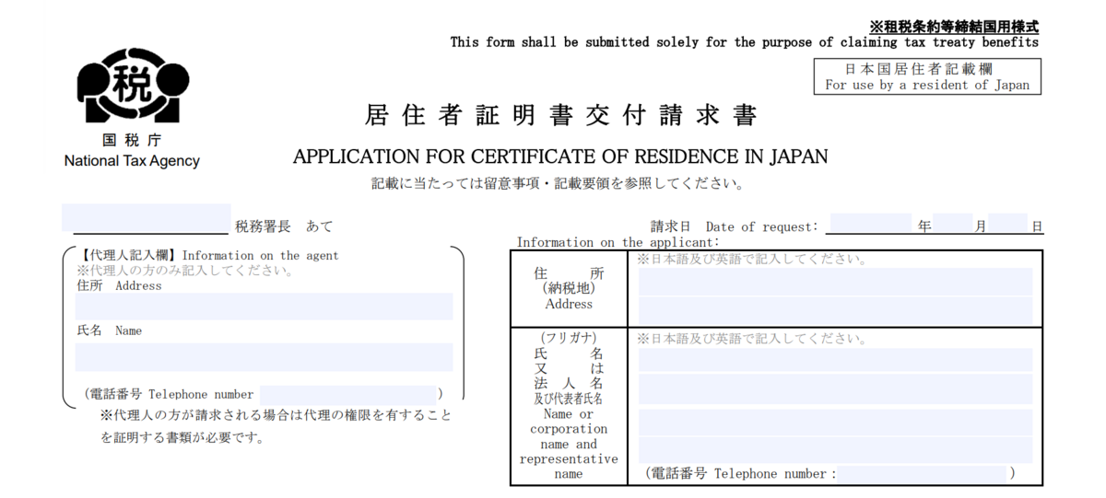Image resolution: width=1106 pixels, height=498 pixels.
Task: Click the fourth line of applicant name field
Action: 836,450
